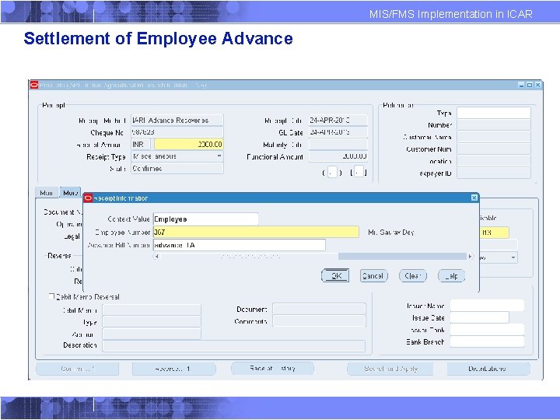Click the Cheque No field
Screen dimensions: 560x420
click(x=177, y=132)
